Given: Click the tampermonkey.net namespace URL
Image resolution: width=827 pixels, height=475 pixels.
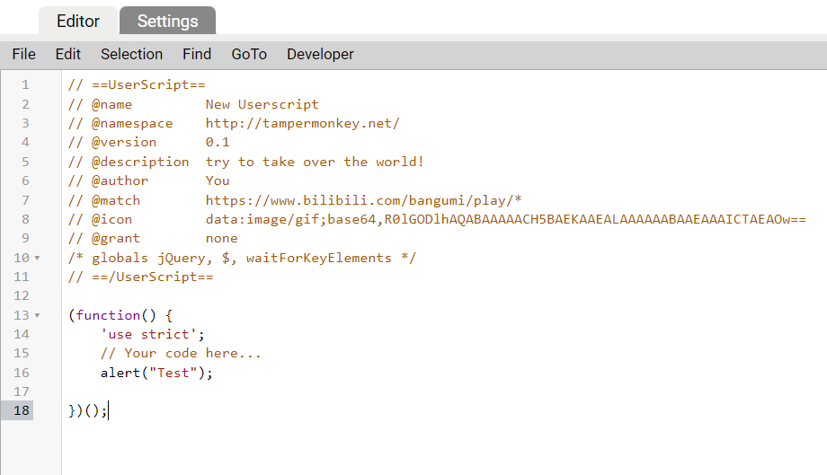Looking at the screenshot, I should [303, 123].
